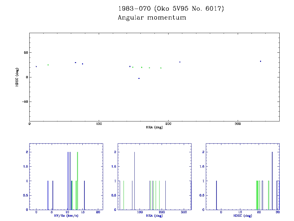
Task: Click the "HRA (deg)" label under the top scatter plot
Action: point(154,127)
